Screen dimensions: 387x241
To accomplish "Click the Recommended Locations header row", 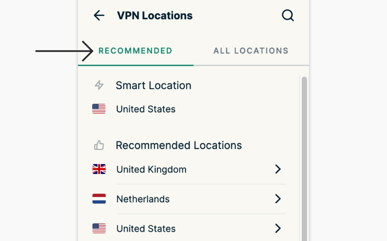I will pyautogui.click(x=179, y=145).
